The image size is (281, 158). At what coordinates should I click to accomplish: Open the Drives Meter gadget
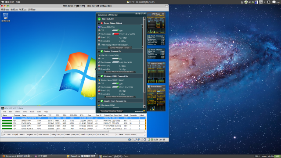click(x=156, y=98)
